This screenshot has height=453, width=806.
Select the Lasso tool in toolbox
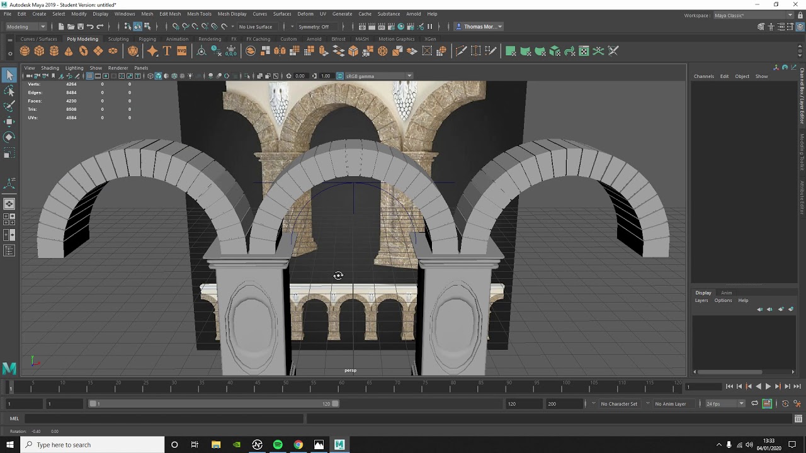tap(9, 91)
